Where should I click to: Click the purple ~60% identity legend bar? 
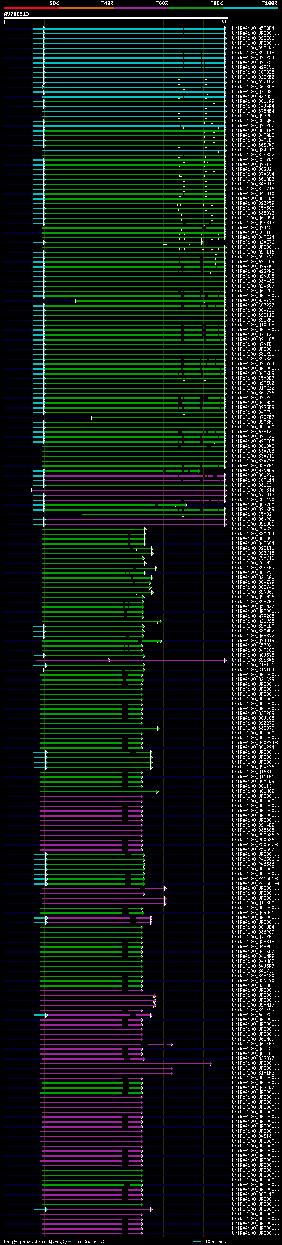click(141, 8)
